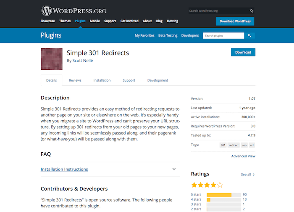Open the Hosting menu item
Image resolution: width=294 pixels, height=212 pixels.
pyautogui.click(x=173, y=21)
